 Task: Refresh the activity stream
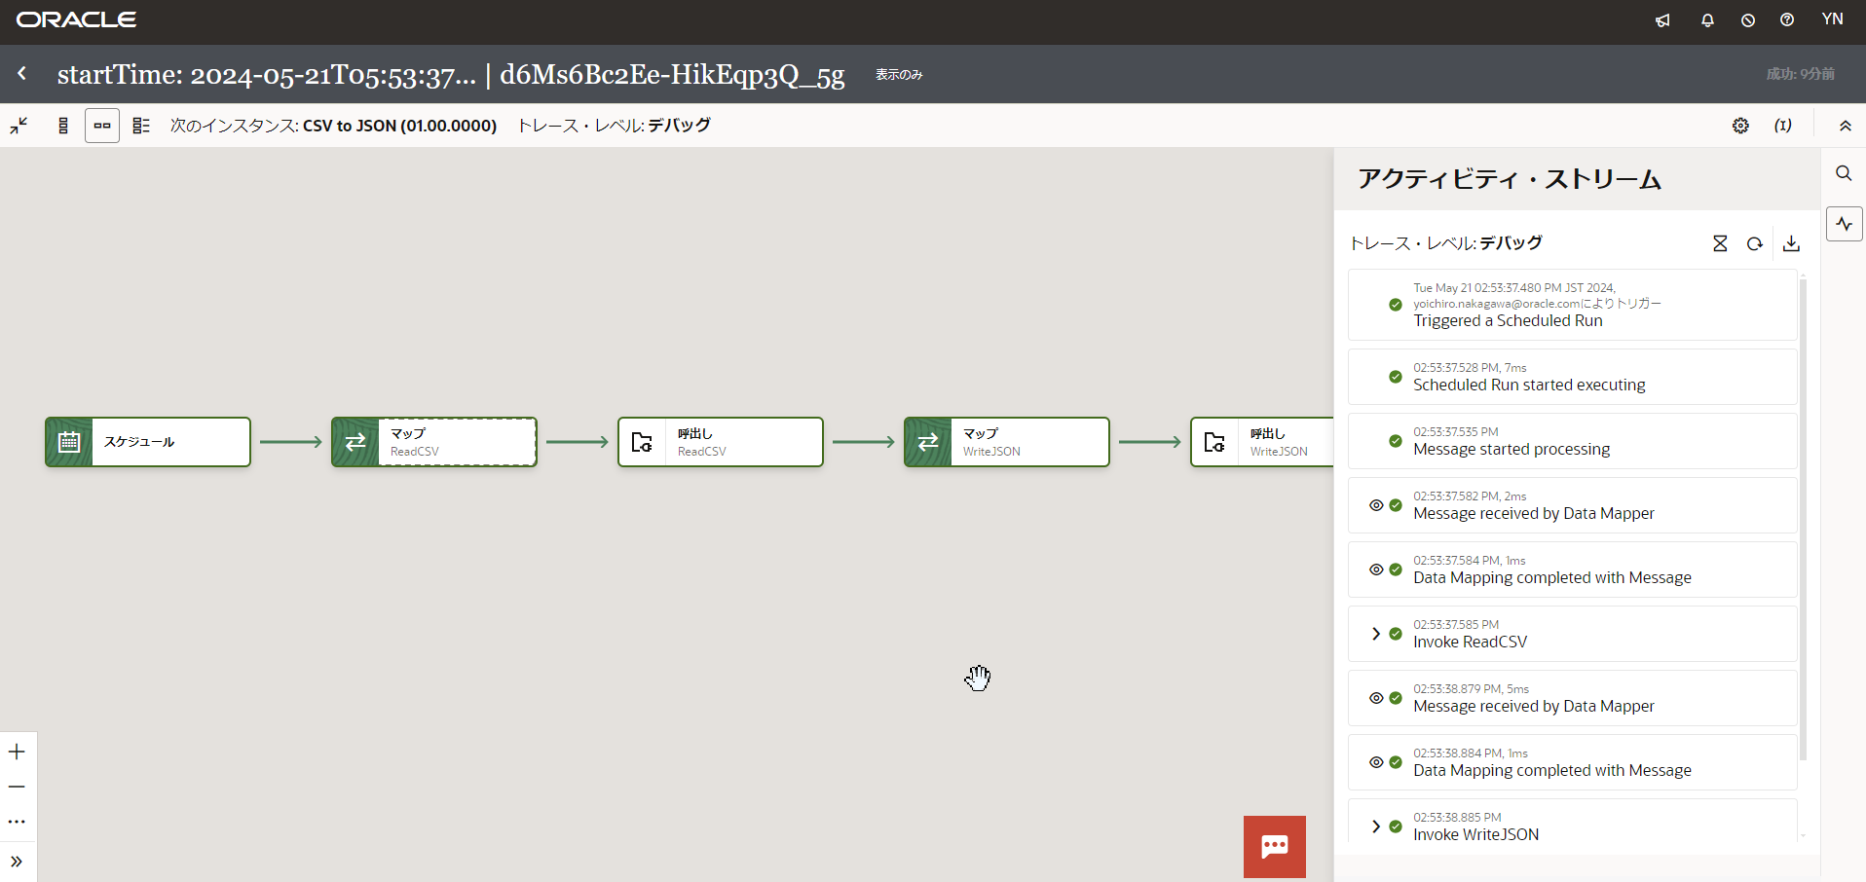tap(1755, 243)
